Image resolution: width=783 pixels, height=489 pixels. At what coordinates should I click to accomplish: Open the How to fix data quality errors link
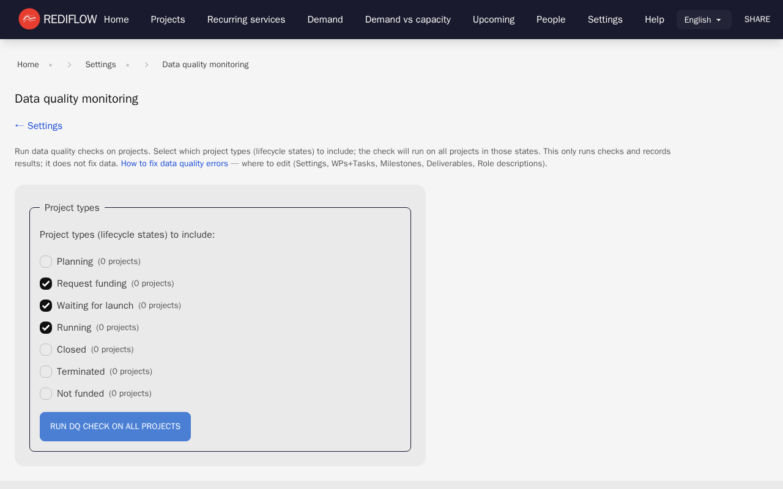pyautogui.click(x=174, y=164)
